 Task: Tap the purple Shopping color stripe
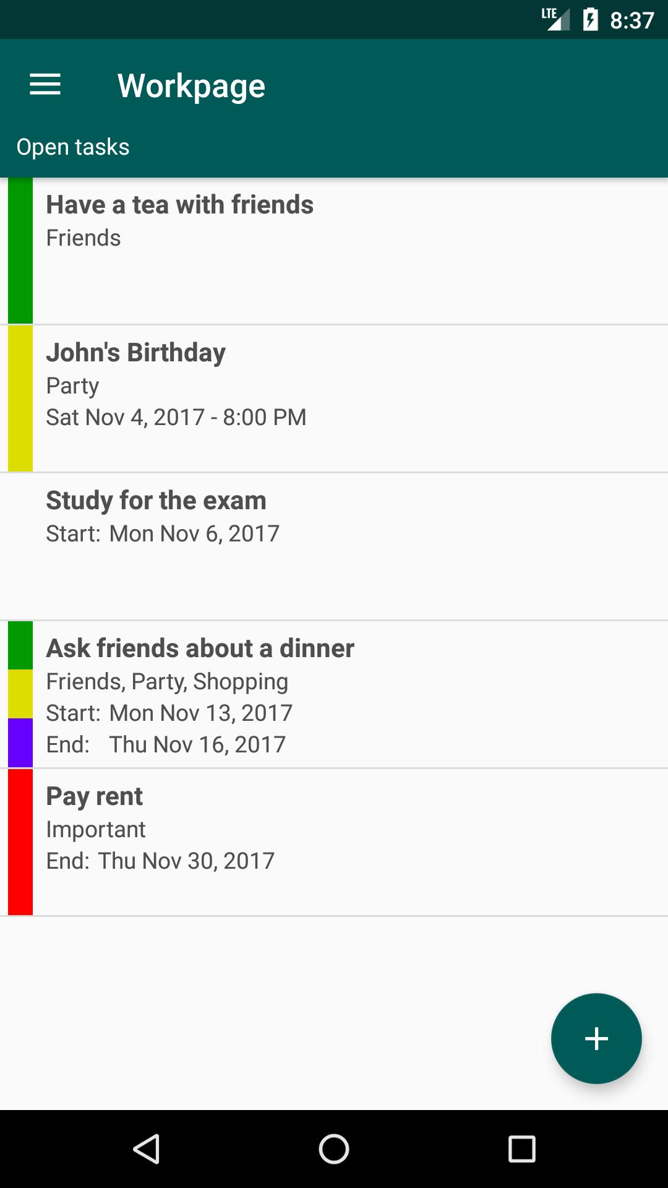pyautogui.click(x=20, y=742)
